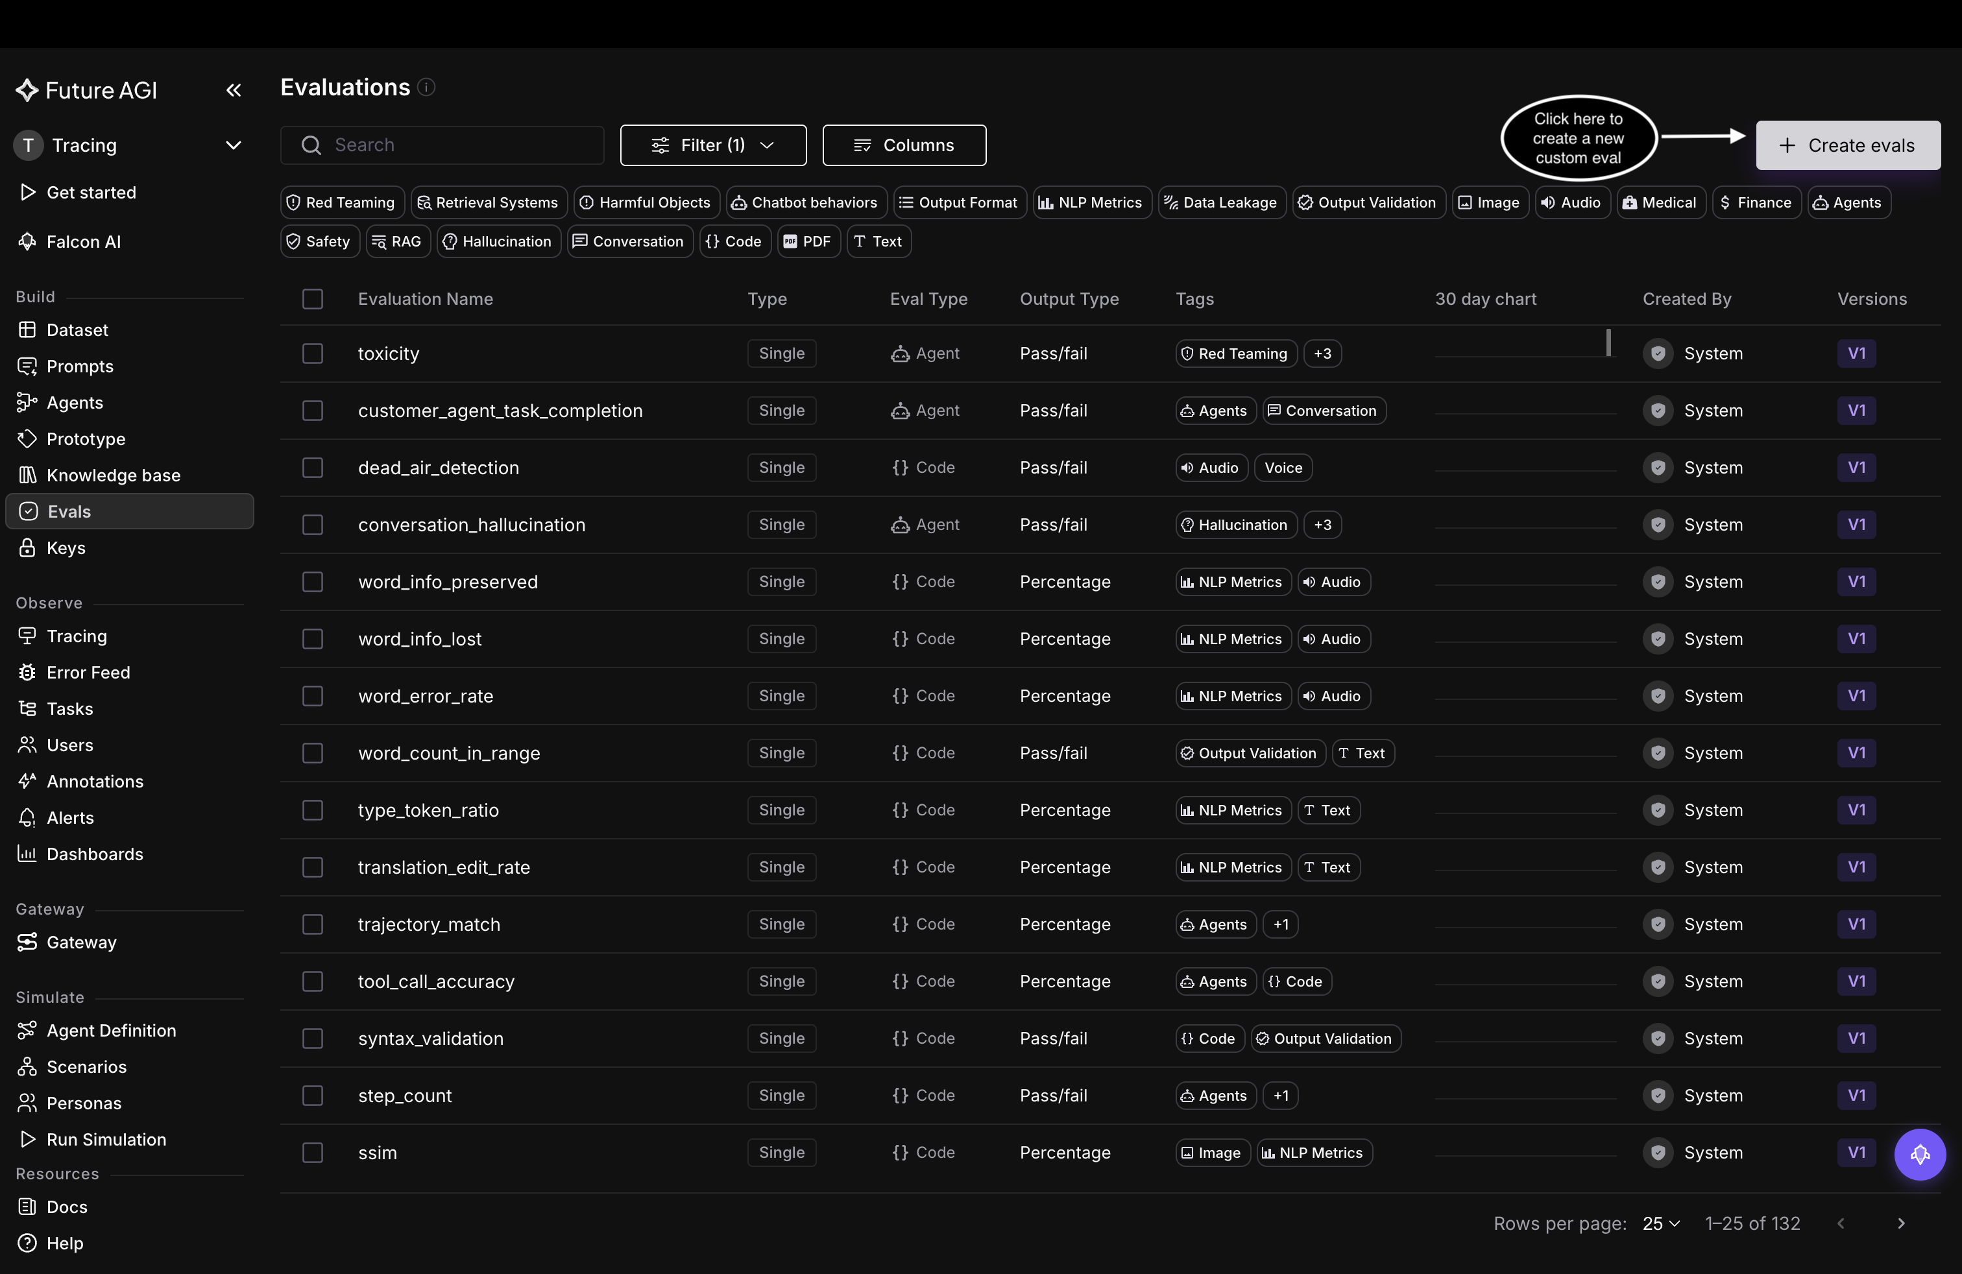Screen dimensions: 1962x1274
Task: Click the Agents sidebar icon
Action: 27,402
